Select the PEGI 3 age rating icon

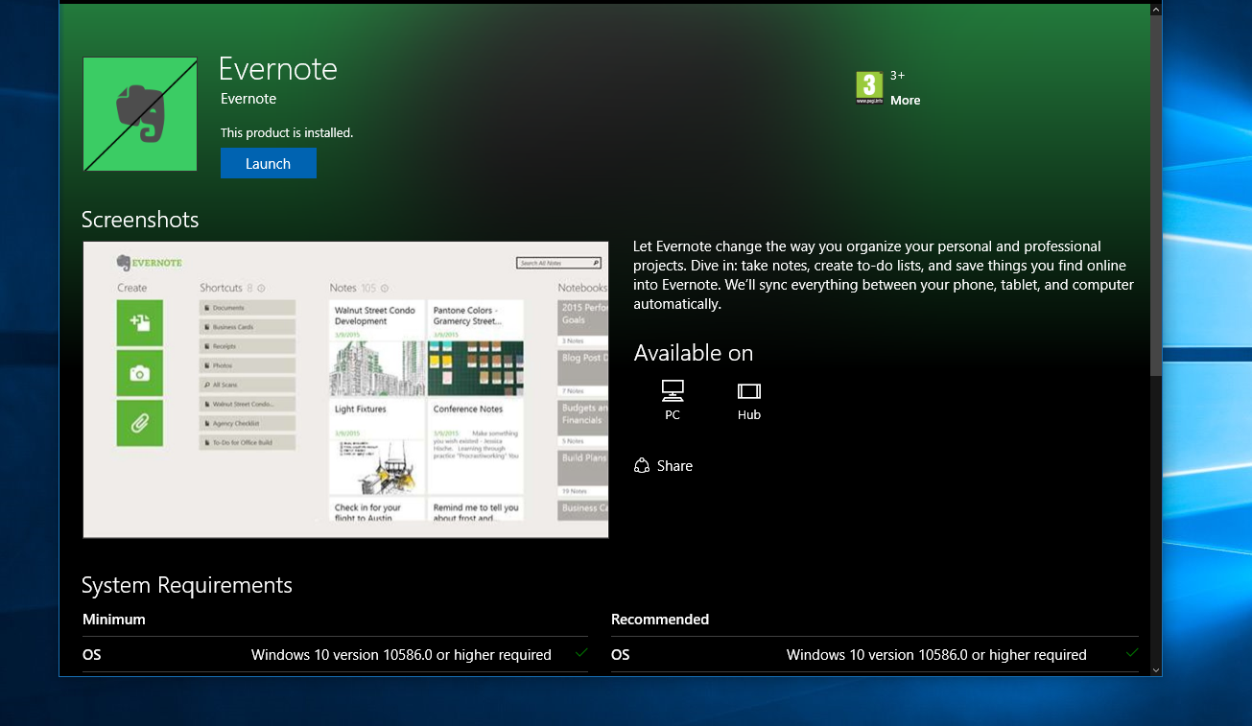click(867, 87)
